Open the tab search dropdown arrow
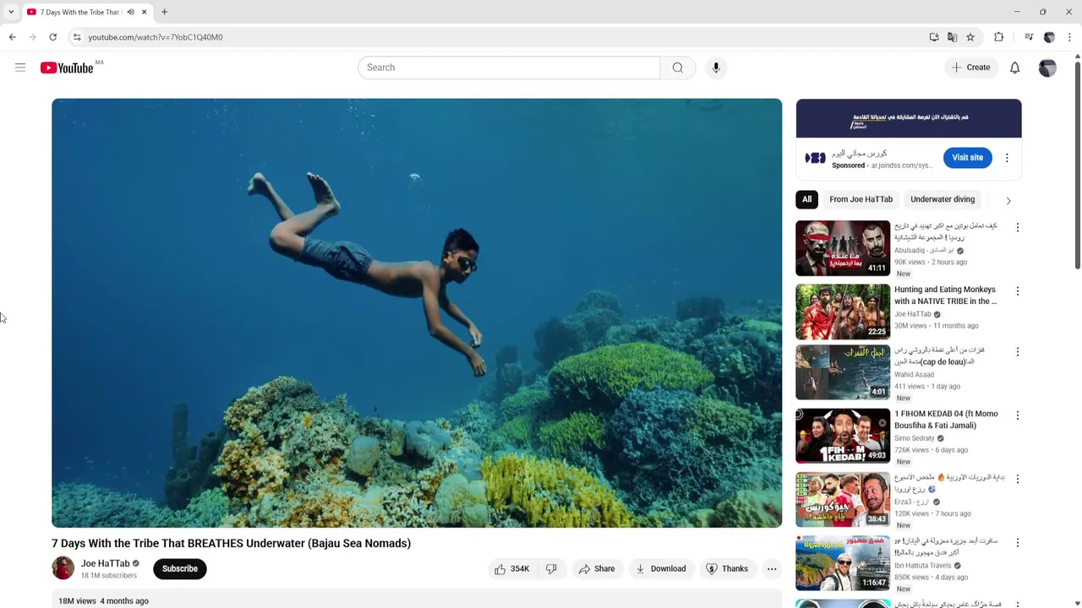Screen dimensions: 1082x608 click(x=11, y=12)
